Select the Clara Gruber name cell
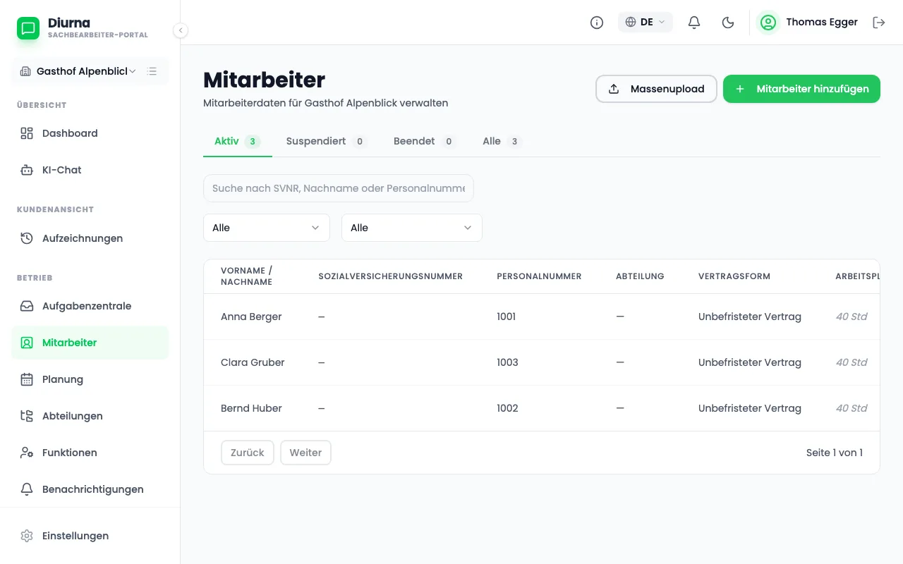The height and width of the screenshot is (564, 903). [x=253, y=362]
